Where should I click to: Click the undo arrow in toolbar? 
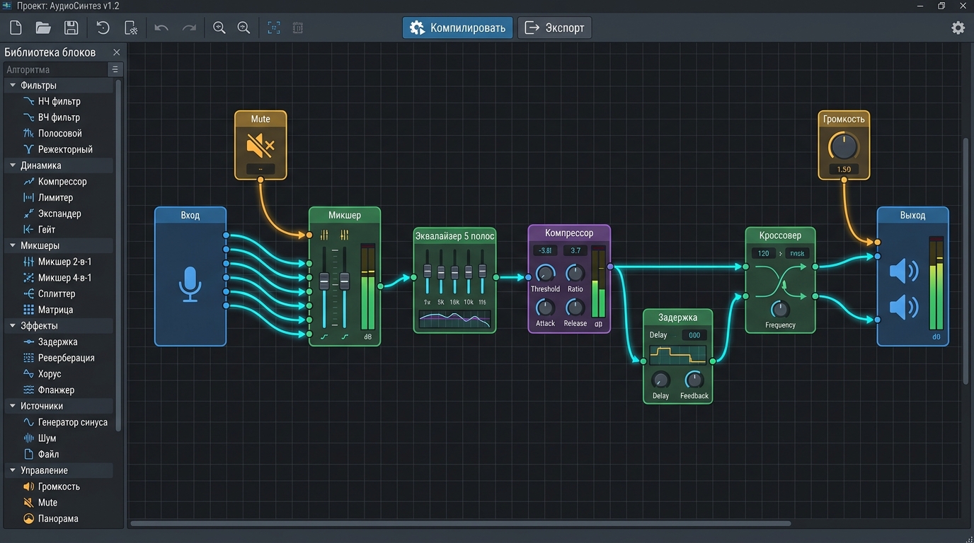[x=161, y=28]
